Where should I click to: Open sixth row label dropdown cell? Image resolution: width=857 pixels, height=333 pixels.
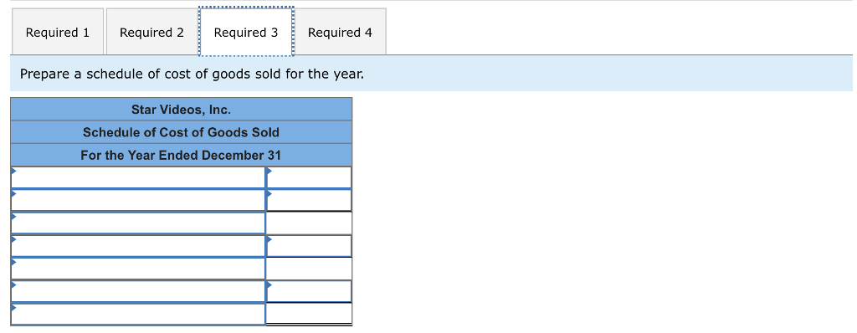[138, 291]
